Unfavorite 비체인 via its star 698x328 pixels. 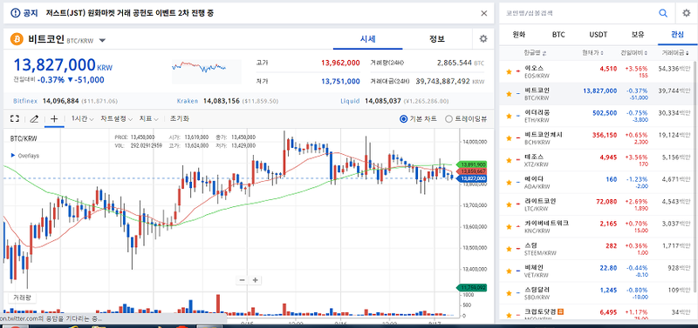510,271
